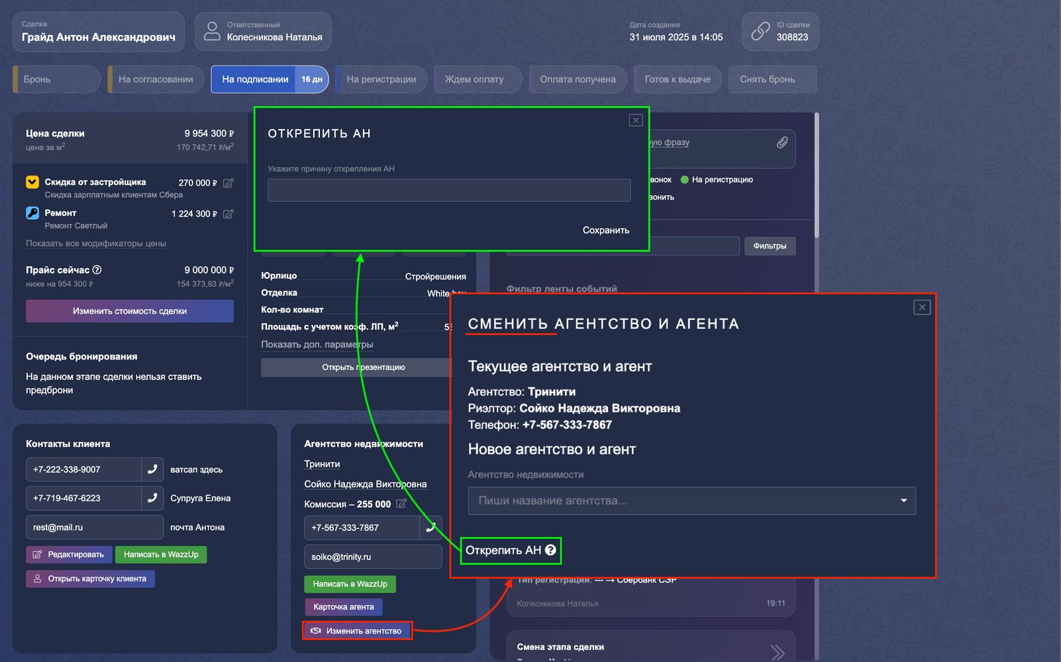Switch to the На регистрации stage tab
This screenshot has width=1061, height=662.
(381, 79)
